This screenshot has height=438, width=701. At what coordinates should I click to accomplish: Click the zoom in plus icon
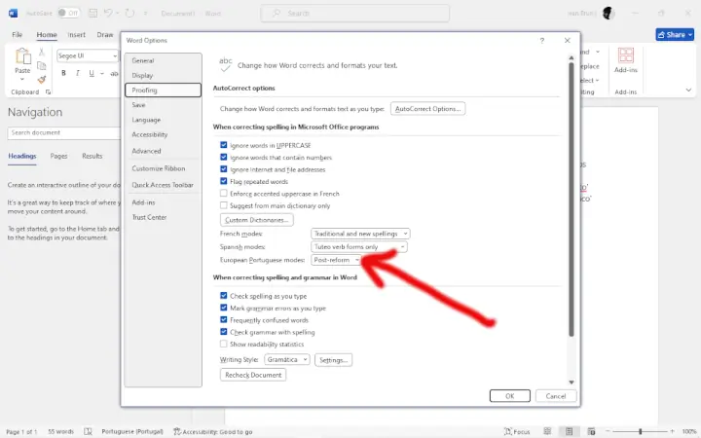(x=672, y=431)
